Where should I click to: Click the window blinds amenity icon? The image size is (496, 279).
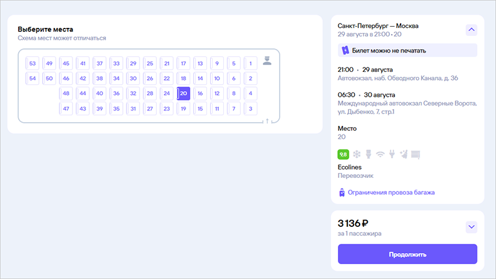click(x=415, y=154)
